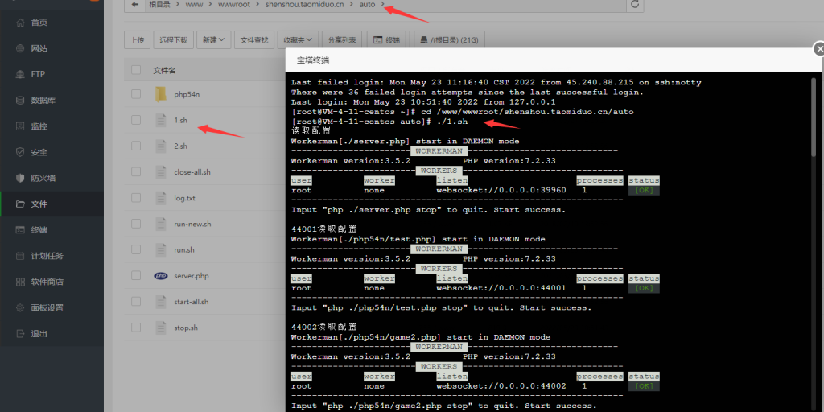This screenshot has width=824, height=412.
Task: Click the refresh icon beside the path bar
Action: 635,5
